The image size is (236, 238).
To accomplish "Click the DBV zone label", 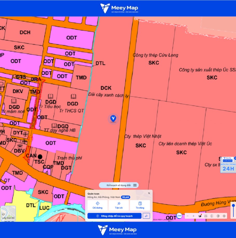I will pyautogui.click(x=19, y=151).
